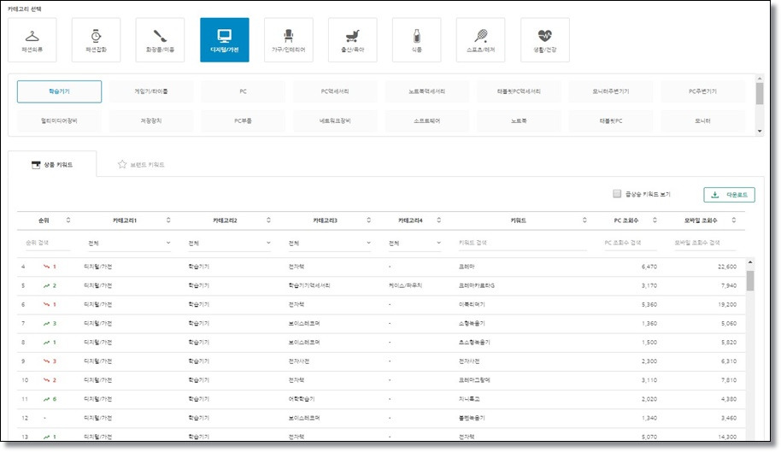Click the keyword table scroll up arrow
This screenshot has width=781, height=452.
tap(750, 262)
